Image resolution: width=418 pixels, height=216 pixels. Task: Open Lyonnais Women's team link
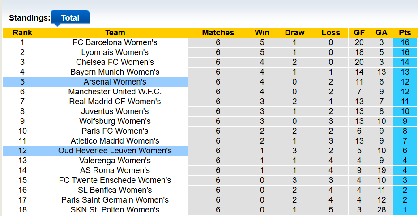[x=115, y=52]
